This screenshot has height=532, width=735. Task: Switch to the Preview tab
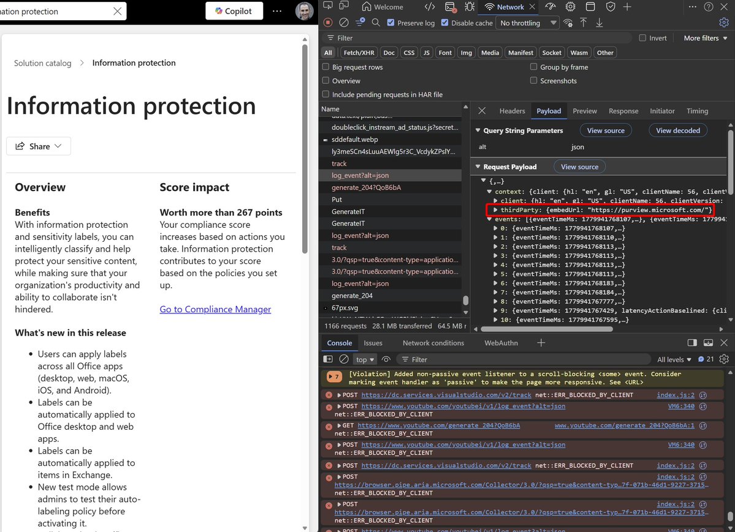585,111
